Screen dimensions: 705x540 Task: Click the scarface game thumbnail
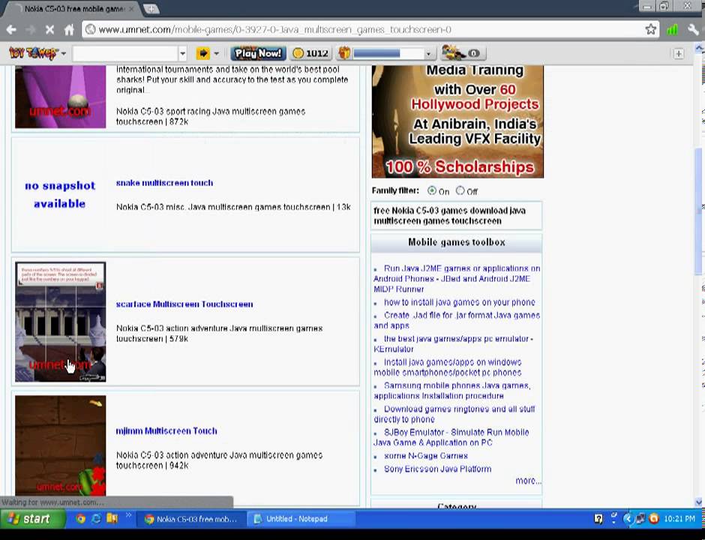point(60,322)
